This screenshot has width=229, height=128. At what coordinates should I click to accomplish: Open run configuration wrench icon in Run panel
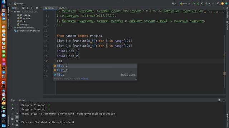pos(13,109)
